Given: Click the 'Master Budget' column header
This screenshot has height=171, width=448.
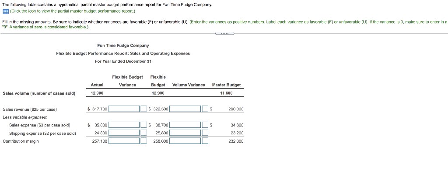Looking at the screenshot, I should [x=226, y=85].
